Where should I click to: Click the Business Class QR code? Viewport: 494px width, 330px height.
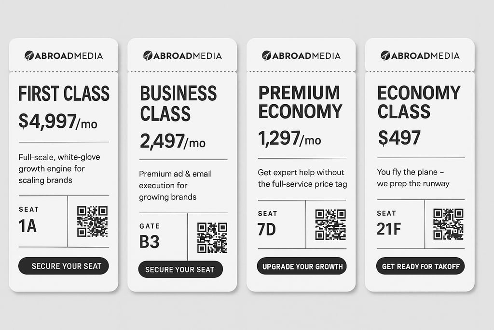pyautogui.click(x=212, y=237)
